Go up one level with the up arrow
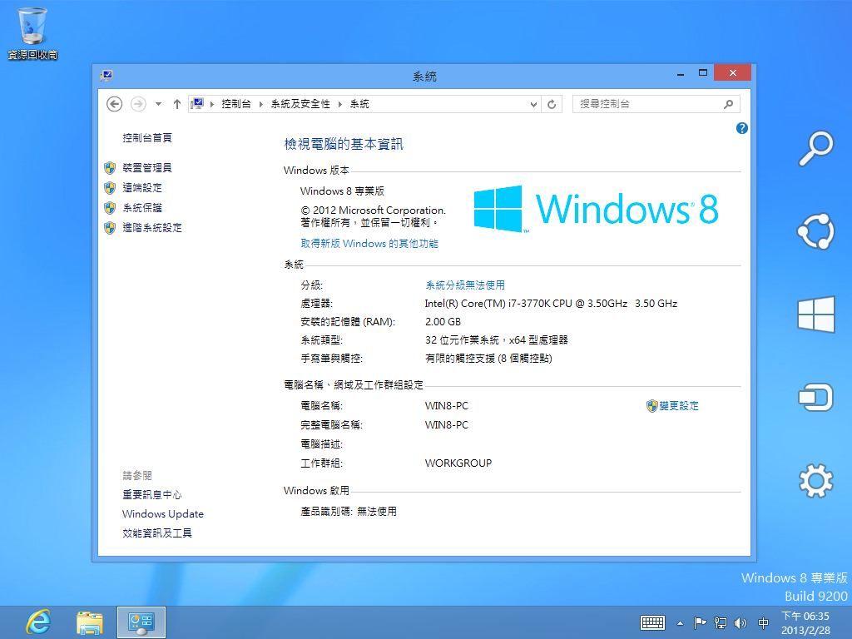This screenshot has height=639, width=852. [x=176, y=104]
